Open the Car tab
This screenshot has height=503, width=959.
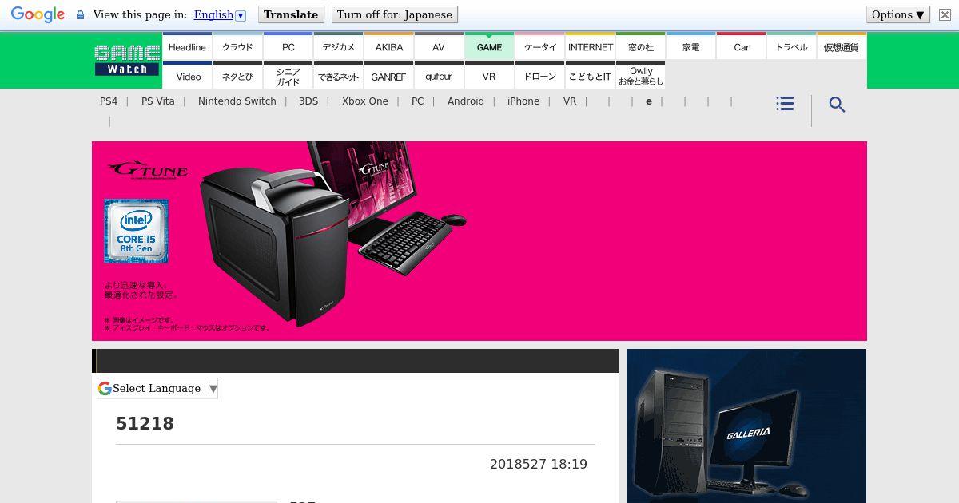(x=741, y=47)
